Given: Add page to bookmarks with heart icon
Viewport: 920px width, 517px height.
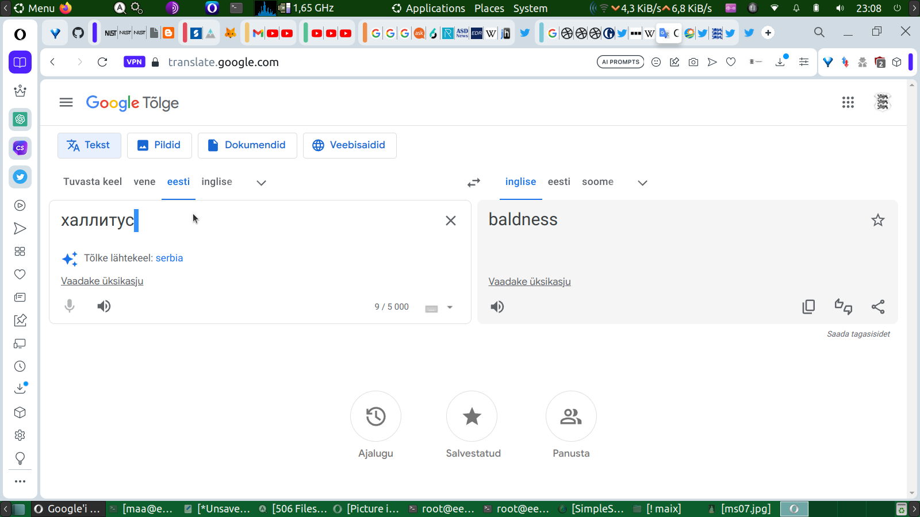Looking at the screenshot, I should pos(731,62).
